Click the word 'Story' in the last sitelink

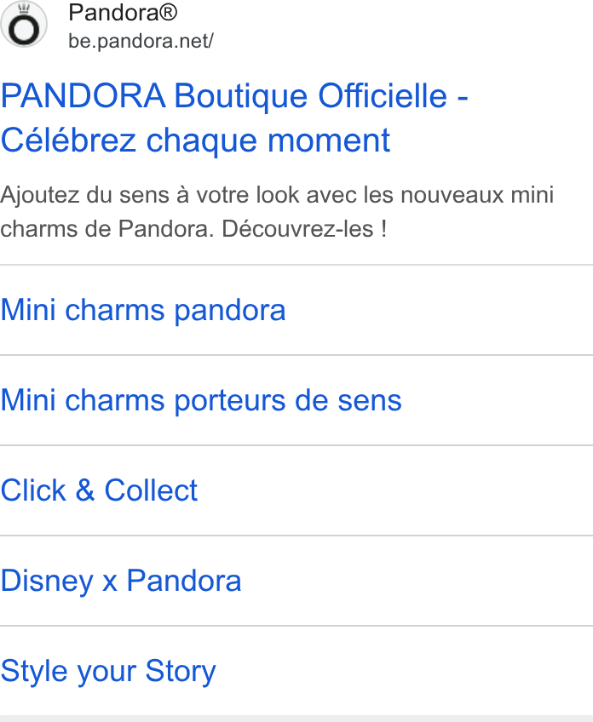tap(181, 672)
